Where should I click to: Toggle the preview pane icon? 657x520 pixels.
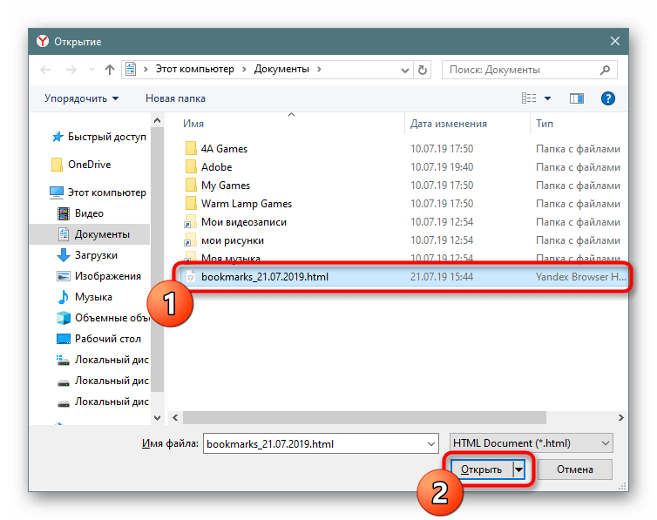click(577, 98)
